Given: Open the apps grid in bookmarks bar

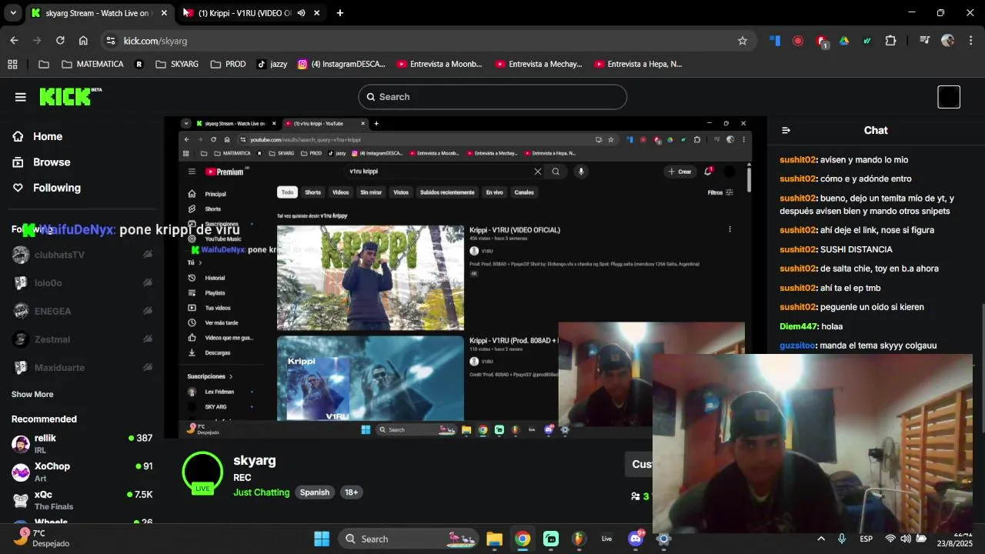Looking at the screenshot, I should coord(12,64).
